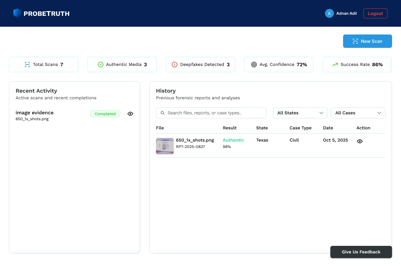Click the Avg. Confidence 72% value

click(302, 65)
